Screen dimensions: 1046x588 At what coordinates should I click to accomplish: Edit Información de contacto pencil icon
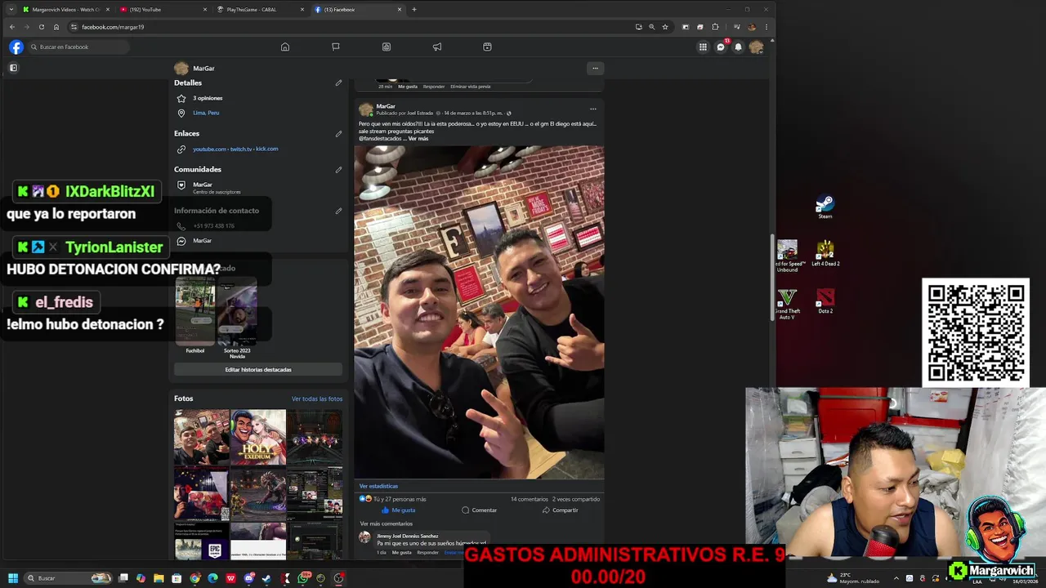(x=338, y=210)
